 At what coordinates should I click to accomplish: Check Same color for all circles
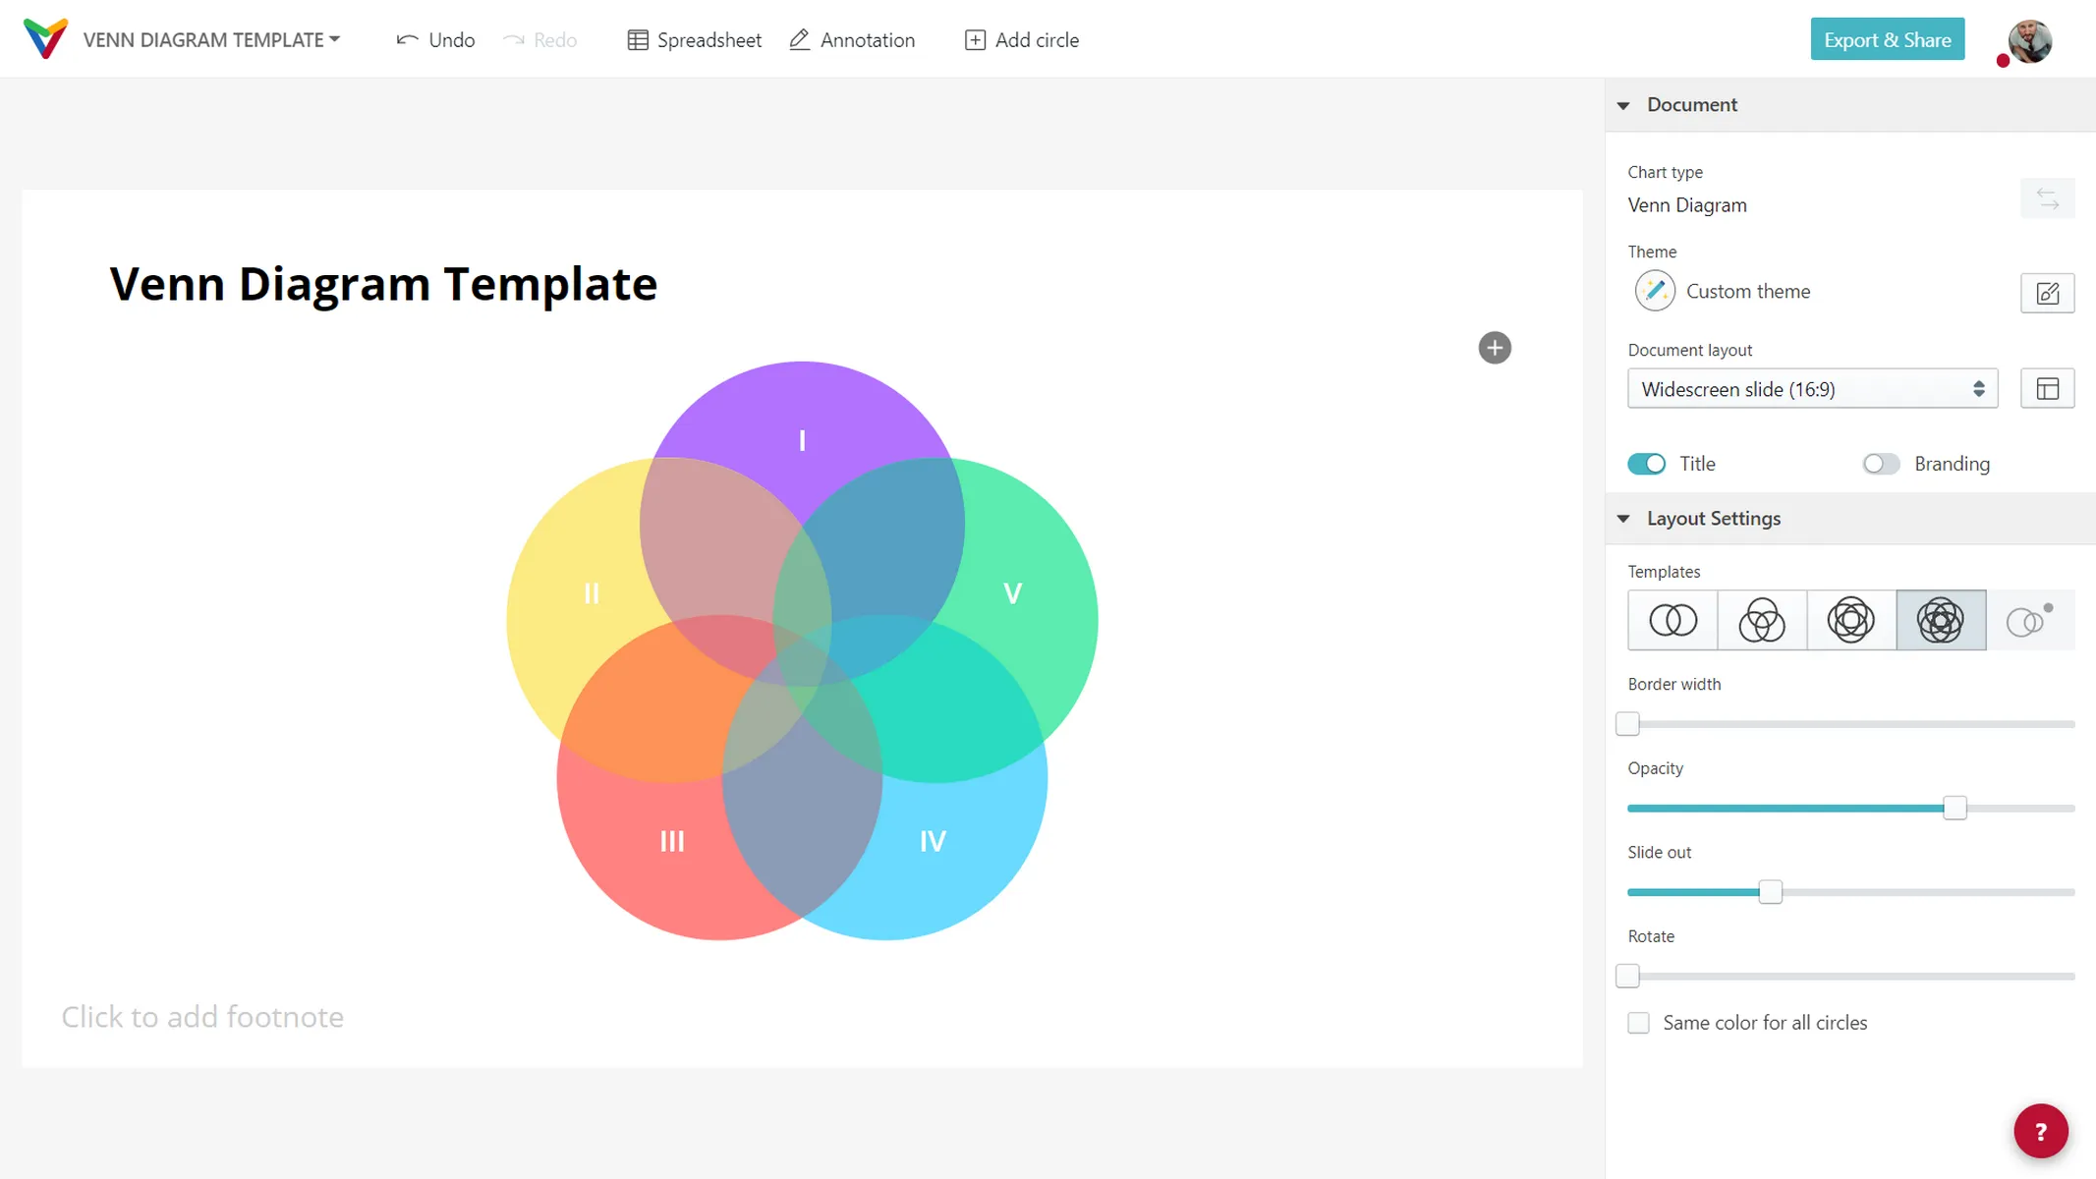tap(1637, 1022)
